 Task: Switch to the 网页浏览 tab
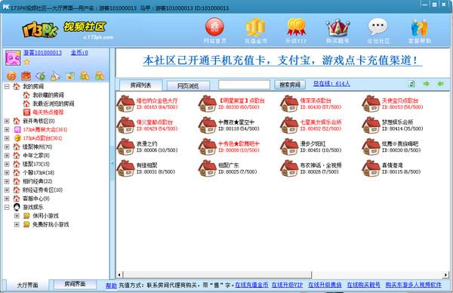[188, 85]
